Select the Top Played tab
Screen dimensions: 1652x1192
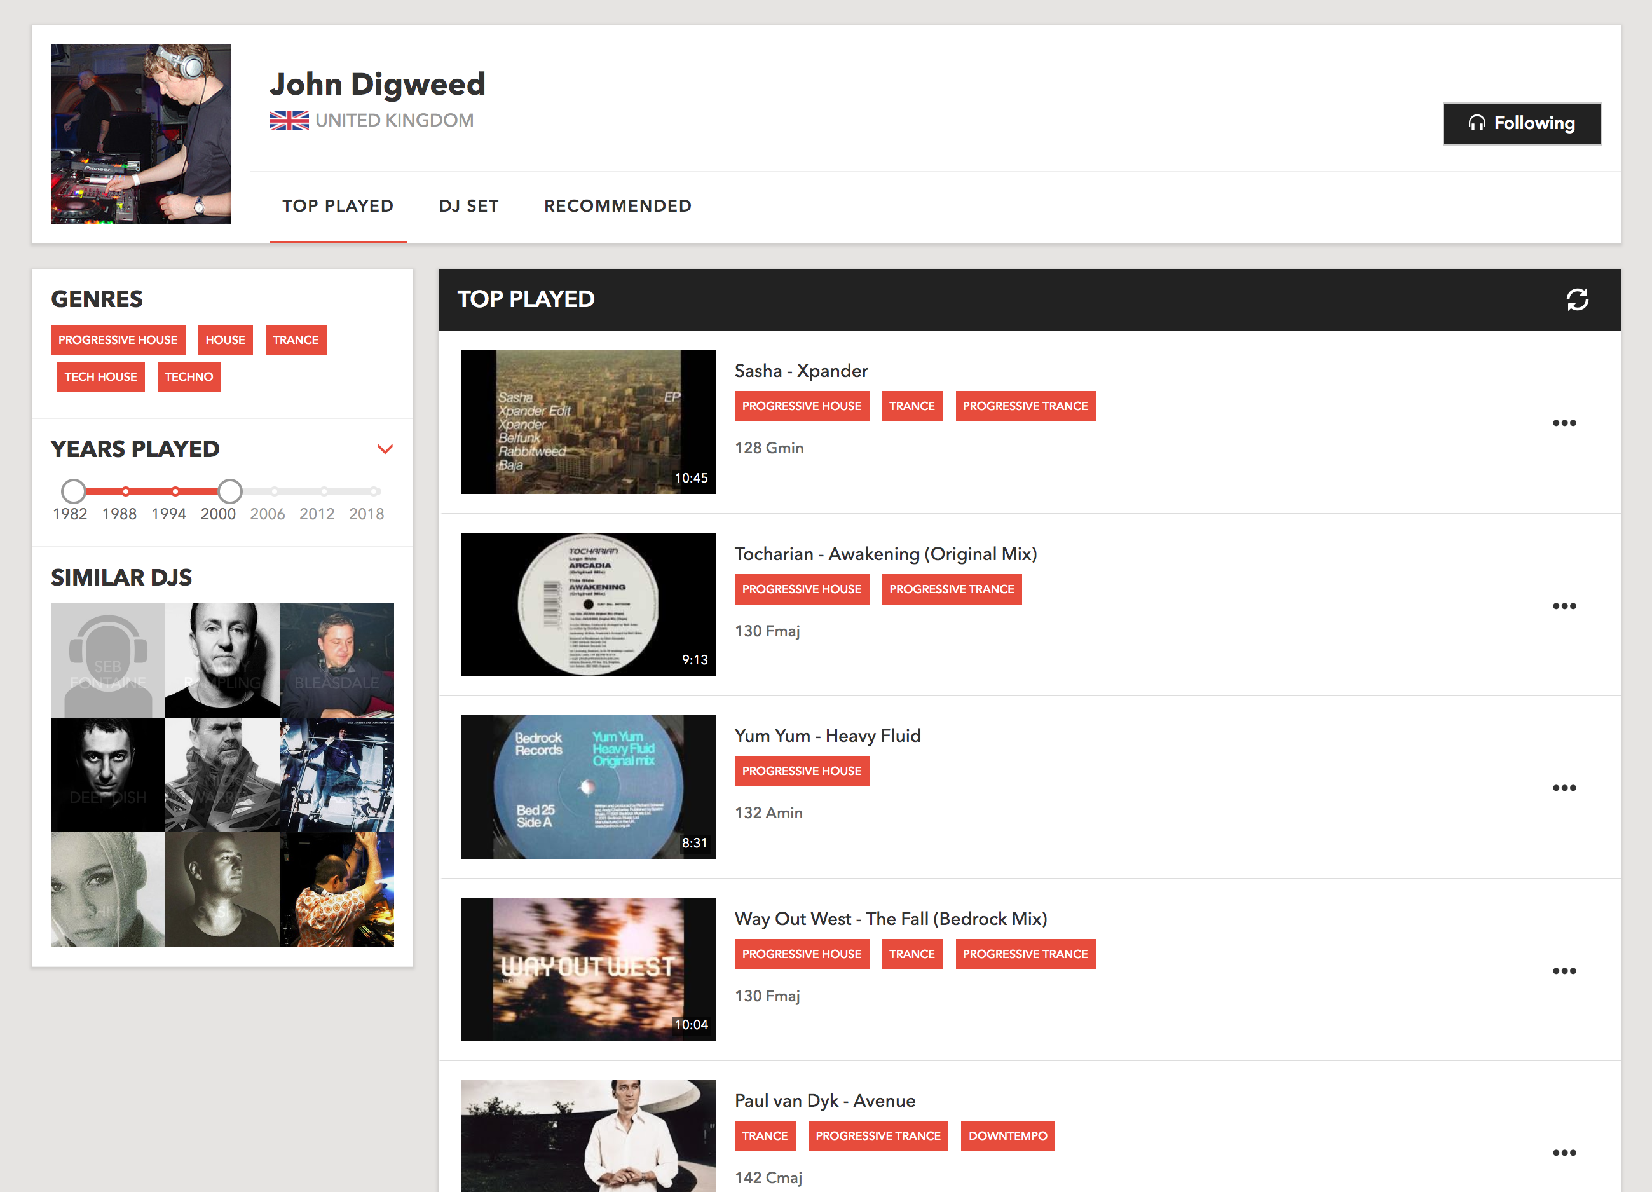[338, 206]
